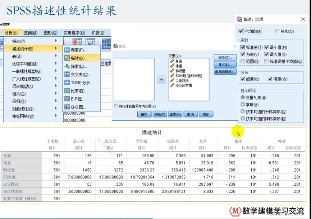Click the 自助抽样(B)... button
The width and height of the screenshot is (311, 219).
[225, 72]
